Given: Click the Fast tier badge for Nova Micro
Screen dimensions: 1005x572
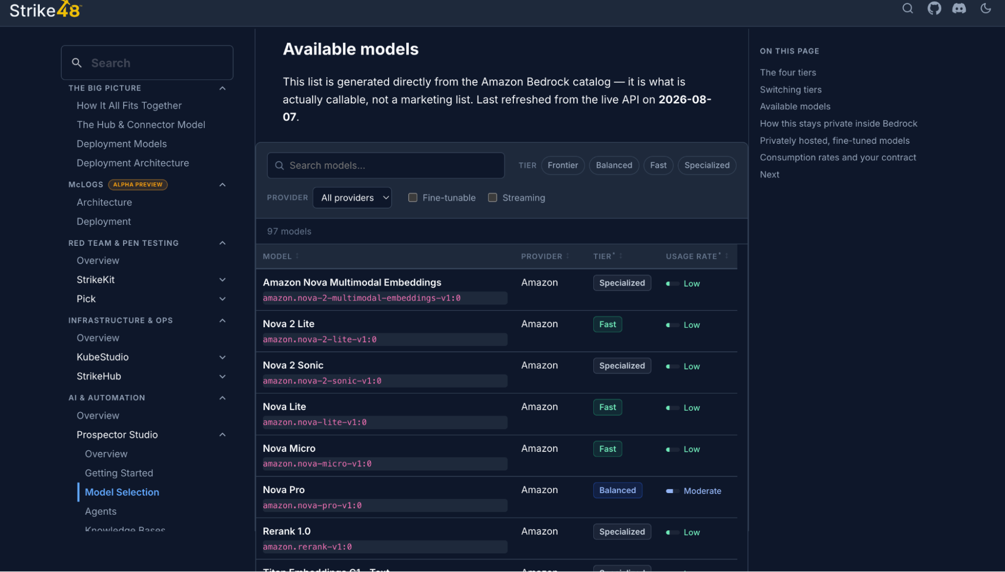Looking at the screenshot, I should click(607, 449).
